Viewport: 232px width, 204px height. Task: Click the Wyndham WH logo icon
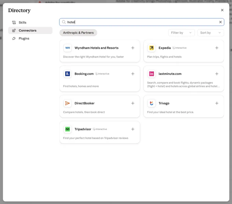[x=68, y=48]
